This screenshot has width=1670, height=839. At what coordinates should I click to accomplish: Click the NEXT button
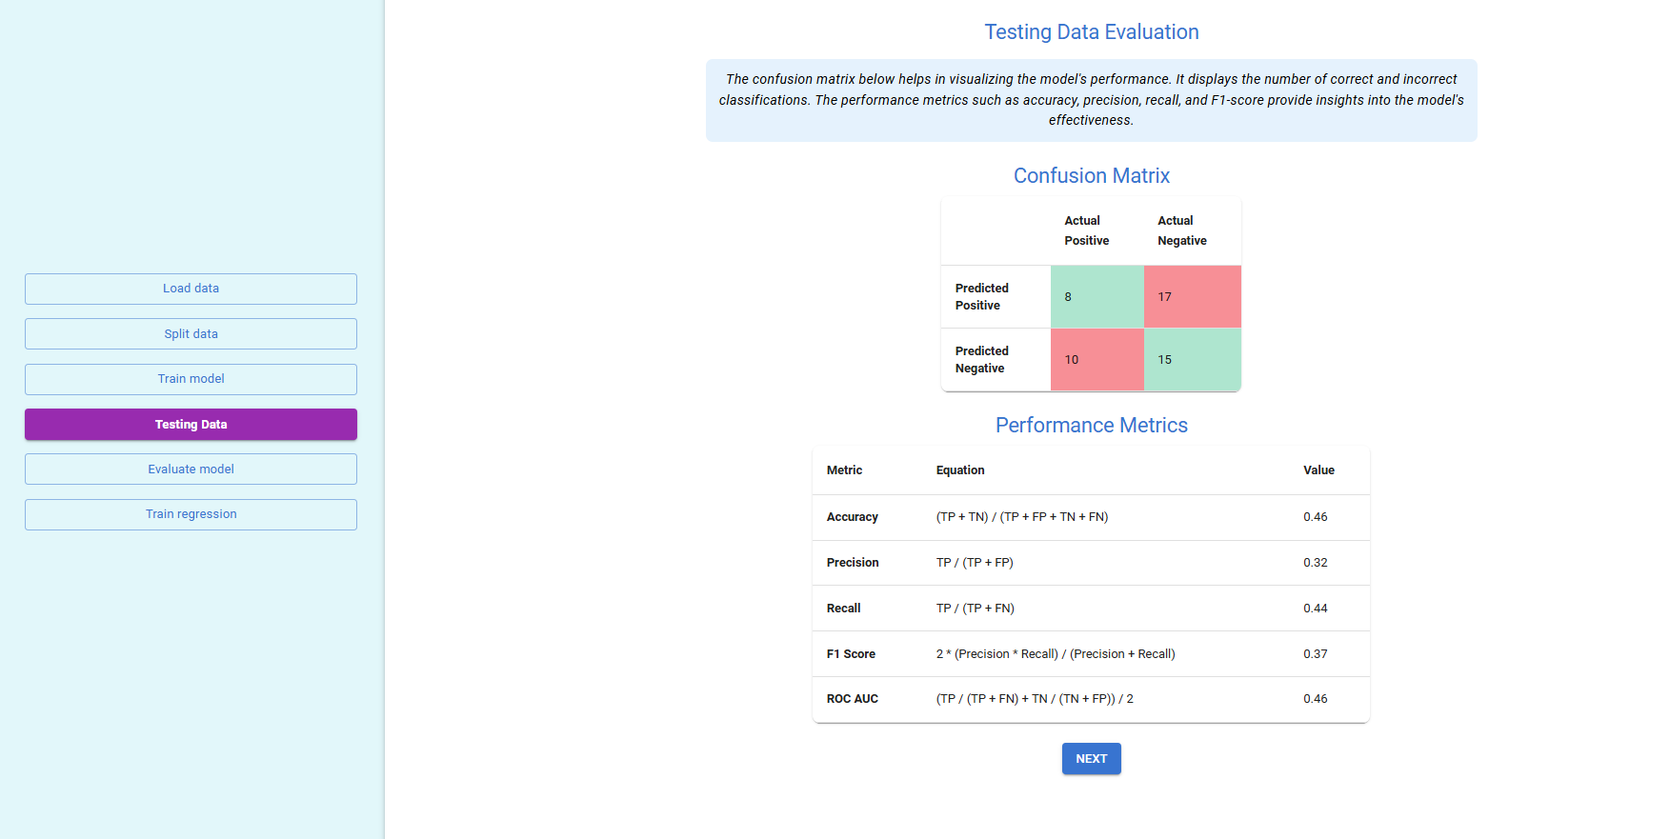[1091, 759]
